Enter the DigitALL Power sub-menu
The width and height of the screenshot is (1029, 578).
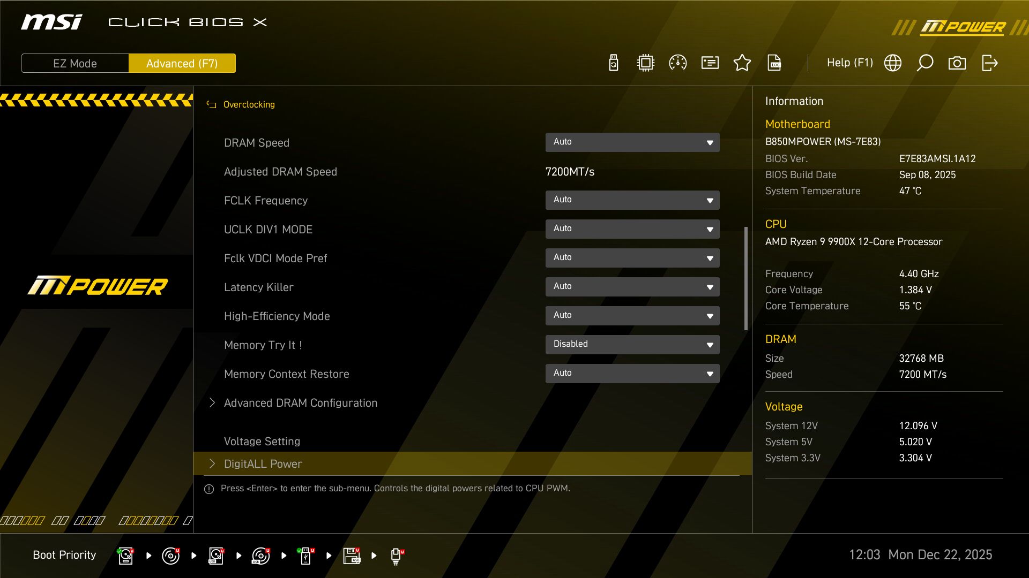coord(263,463)
